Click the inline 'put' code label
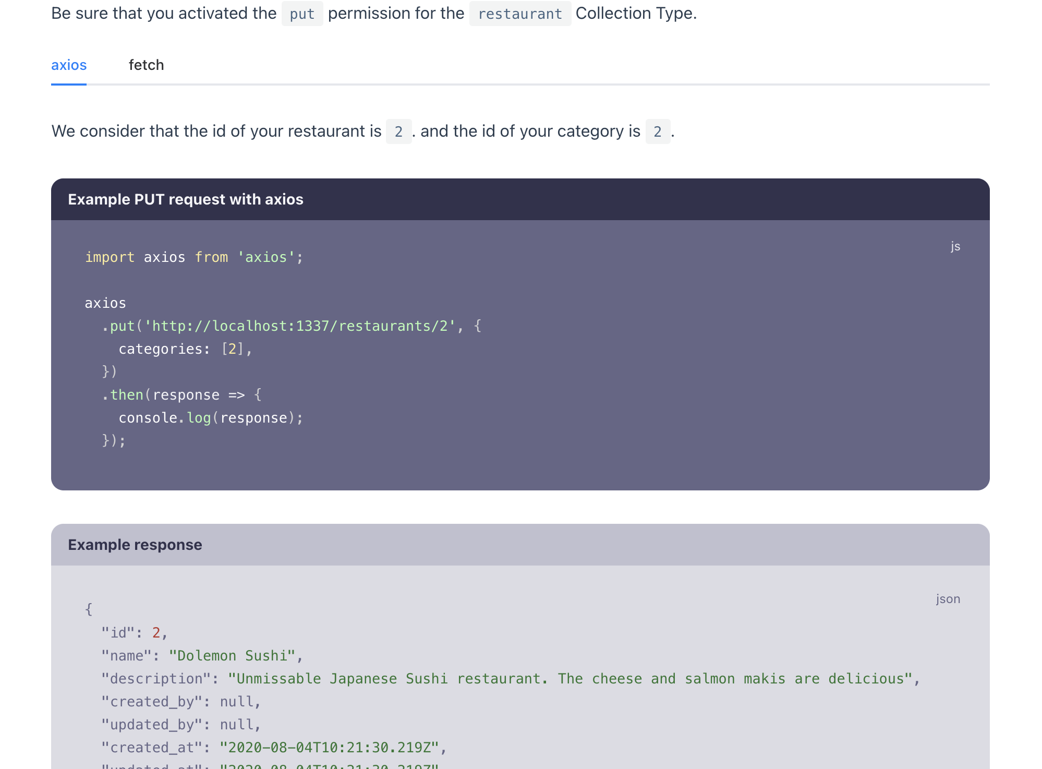This screenshot has width=1042, height=769. click(302, 14)
